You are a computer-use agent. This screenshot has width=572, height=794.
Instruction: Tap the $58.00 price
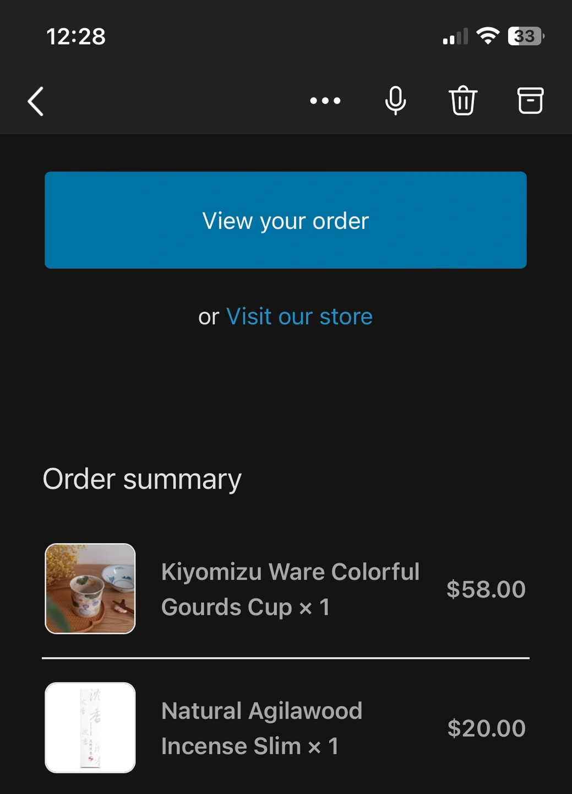coord(486,589)
